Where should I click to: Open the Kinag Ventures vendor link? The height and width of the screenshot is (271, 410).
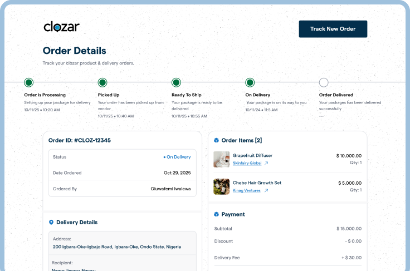[247, 190]
